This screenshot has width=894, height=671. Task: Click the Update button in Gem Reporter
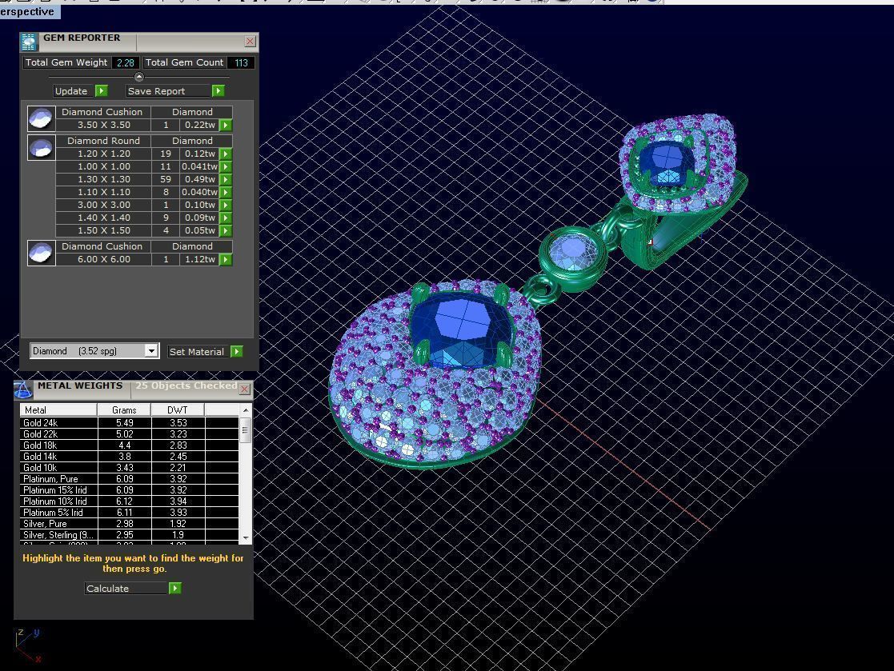pyautogui.click(x=80, y=91)
